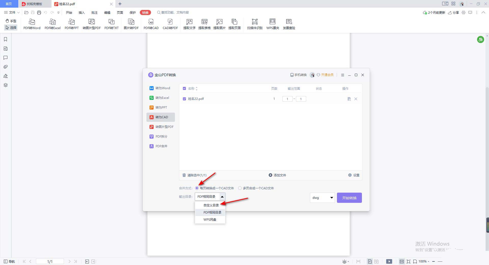Open the 提取页面 tool
The width and height of the screenshot is (489, 265).
pyautogui.click(x=234, y=24)
